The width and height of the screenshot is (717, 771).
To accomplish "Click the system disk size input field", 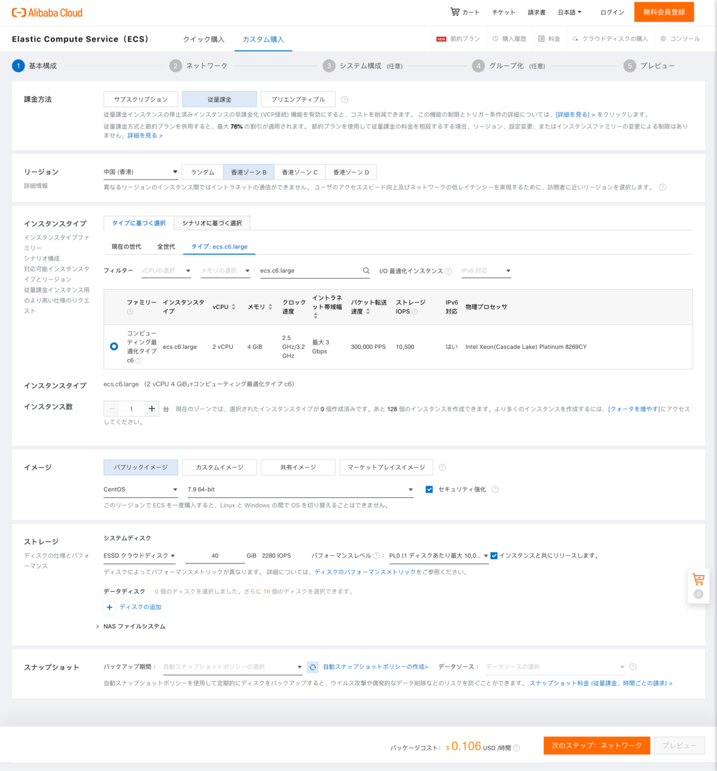I will pyautogui.click(x=215, y=556).
